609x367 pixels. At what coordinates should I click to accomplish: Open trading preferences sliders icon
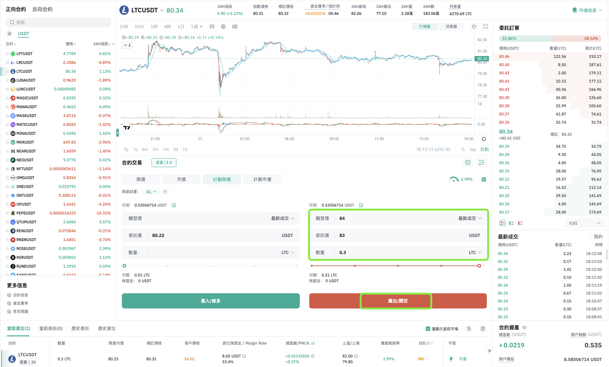pos(481,163)
